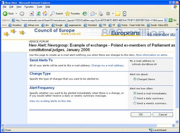Click the Council of Europe logo text
Screen dimensions: 180x133
pos(54,30)
